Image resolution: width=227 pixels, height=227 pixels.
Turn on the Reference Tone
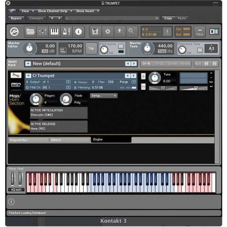pos(200,50)
